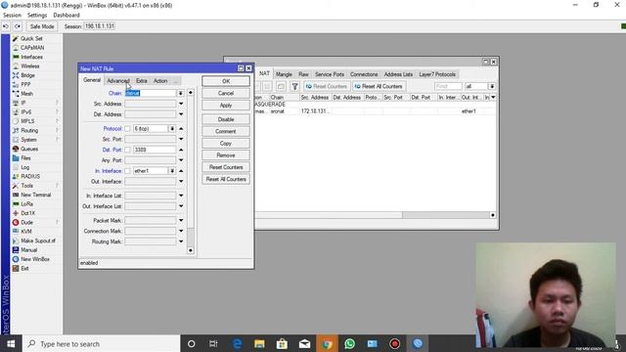The image size is (626, 352).
Task: Open Log sidebar entry
Action: coord(24,167)
